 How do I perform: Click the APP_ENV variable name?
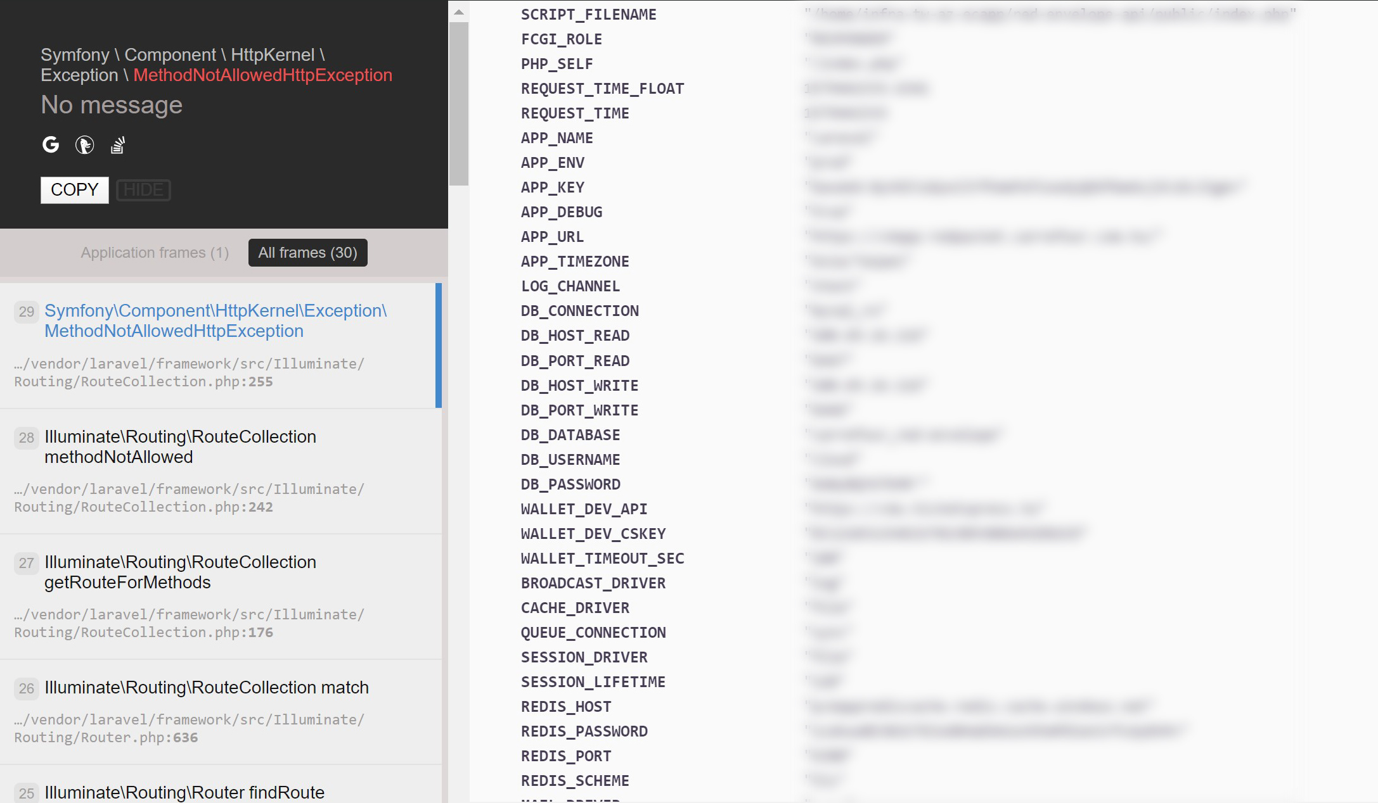[553, 163]
